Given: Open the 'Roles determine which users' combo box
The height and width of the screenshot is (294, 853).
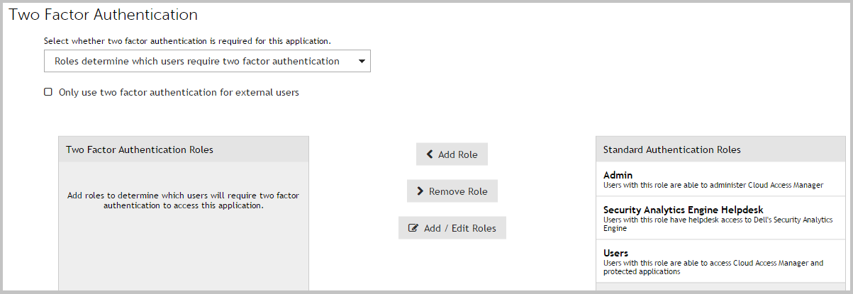Looking at the screenshot, I should (x=197, y=61).
